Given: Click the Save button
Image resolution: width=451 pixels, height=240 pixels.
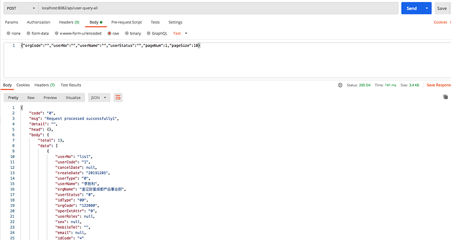Looking at the screenshot, I should click(442, 8).
